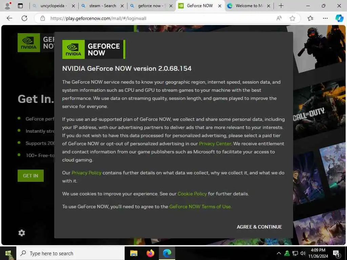Open the Privacy Policy link

tap(86, 173)
